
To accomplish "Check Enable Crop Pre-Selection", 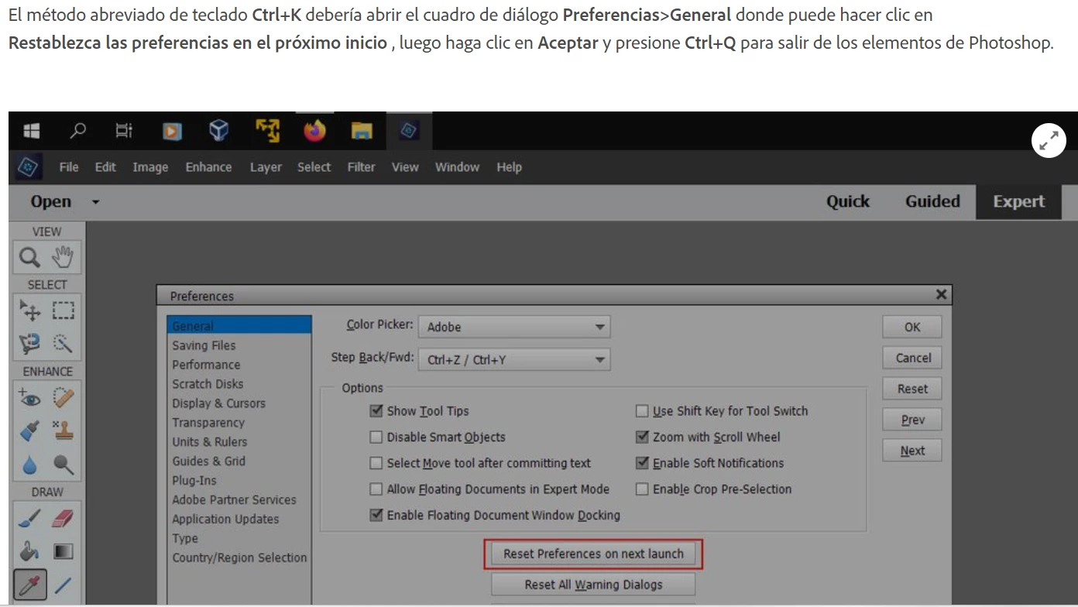I will coord(642,489).
